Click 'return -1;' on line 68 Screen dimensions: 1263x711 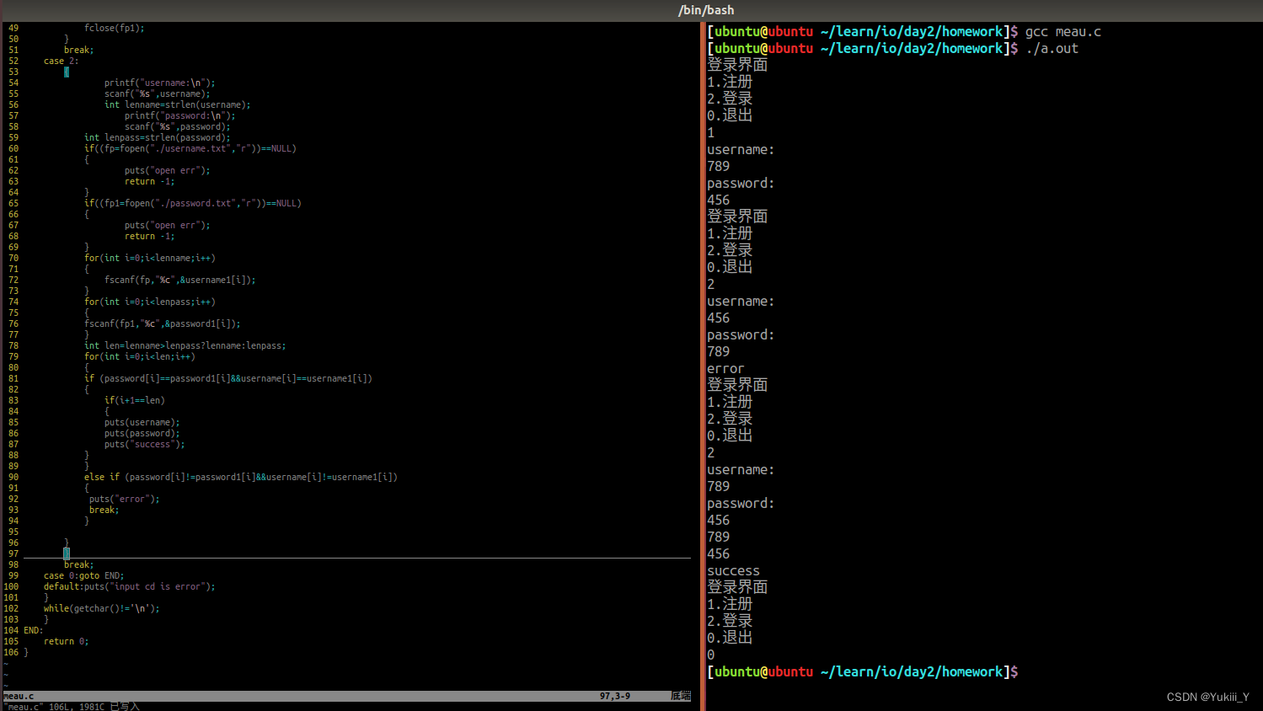[x=150, y=236]
